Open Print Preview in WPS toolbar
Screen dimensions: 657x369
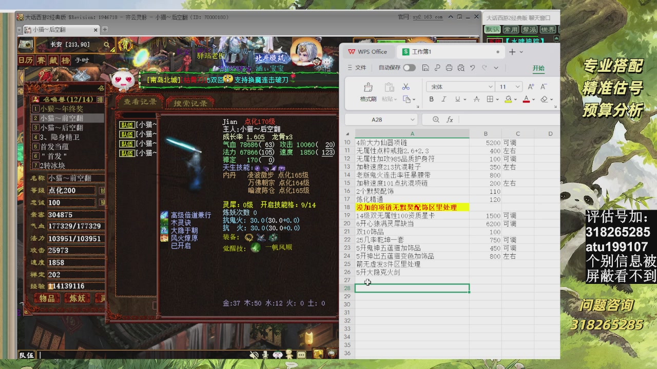(x=461, y=68)
